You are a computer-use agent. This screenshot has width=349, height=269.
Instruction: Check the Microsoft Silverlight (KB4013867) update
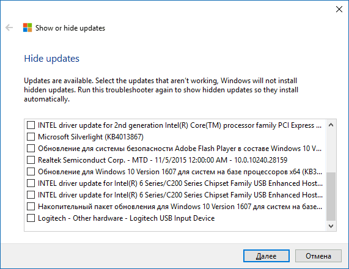point(31,136)
